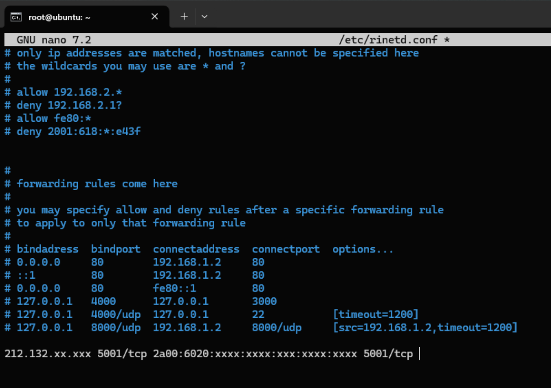This screenshot has width=551, height=388.
Task: Click at end of the forwarding rule line
Action: (x=418, y=354)
